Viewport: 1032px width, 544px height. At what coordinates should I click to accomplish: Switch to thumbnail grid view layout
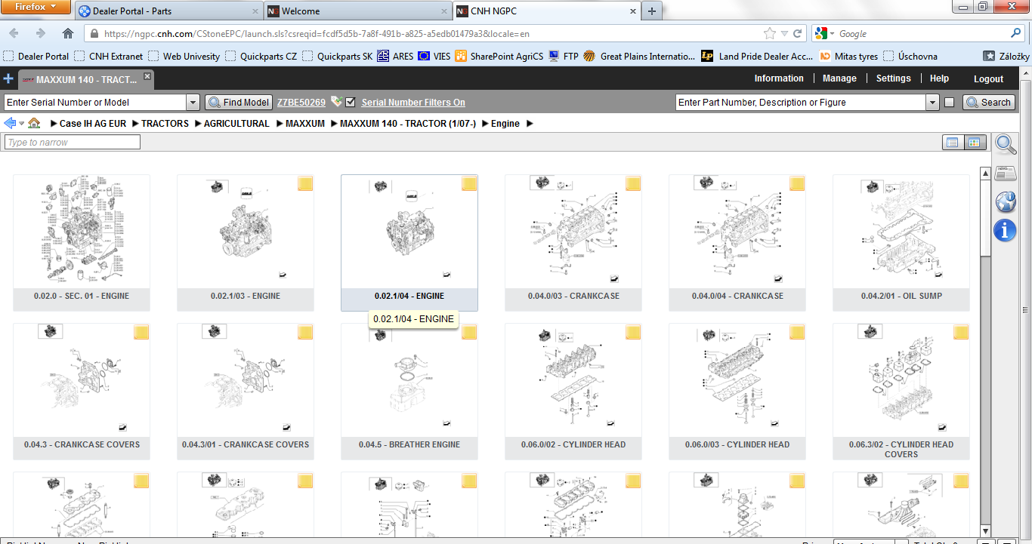click(x=975, y=142)
